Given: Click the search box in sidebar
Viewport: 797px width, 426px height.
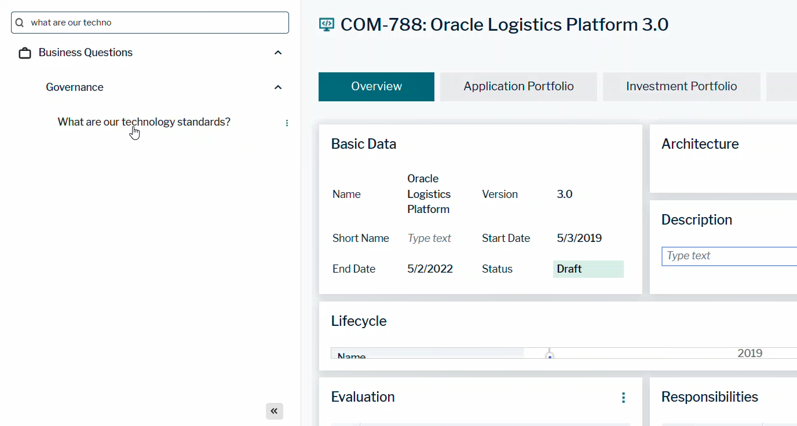Looking at the screenshot, I should pyautogui.click(x=156, y=23).
